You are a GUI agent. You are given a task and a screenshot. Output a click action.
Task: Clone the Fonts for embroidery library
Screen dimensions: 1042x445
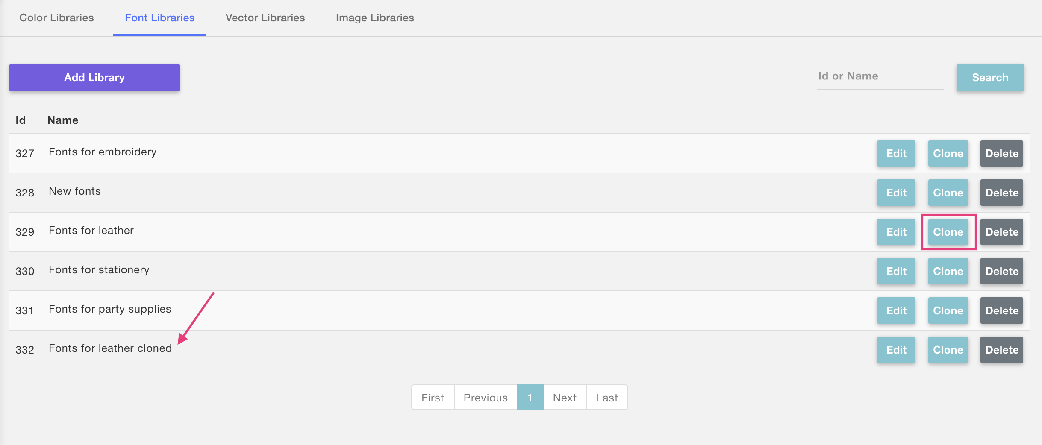click(x=948, y=153)
